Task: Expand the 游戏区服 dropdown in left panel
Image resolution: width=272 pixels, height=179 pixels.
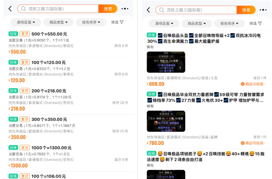Action: tap(26, 22)
